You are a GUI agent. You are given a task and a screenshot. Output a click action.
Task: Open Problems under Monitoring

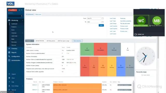coord(14,27)
